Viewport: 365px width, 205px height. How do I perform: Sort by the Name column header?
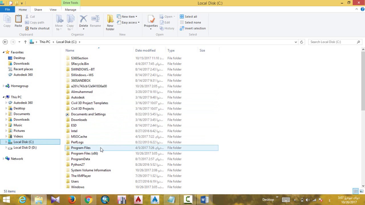point(70,50)
